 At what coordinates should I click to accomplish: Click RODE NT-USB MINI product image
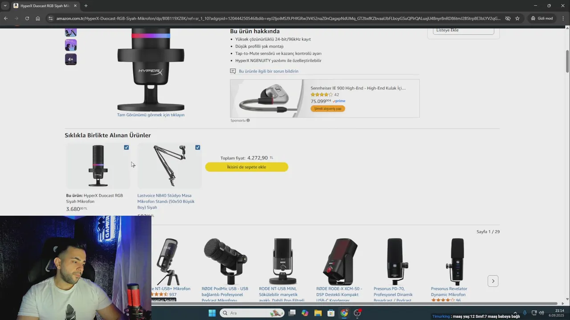point(282,261)
